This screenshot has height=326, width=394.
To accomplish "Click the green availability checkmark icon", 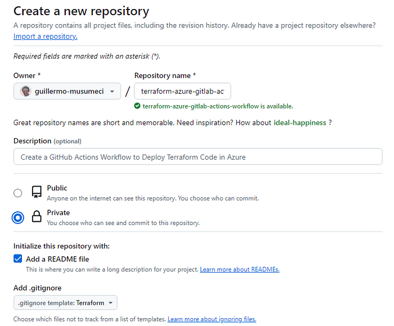I will pos(137,106).
